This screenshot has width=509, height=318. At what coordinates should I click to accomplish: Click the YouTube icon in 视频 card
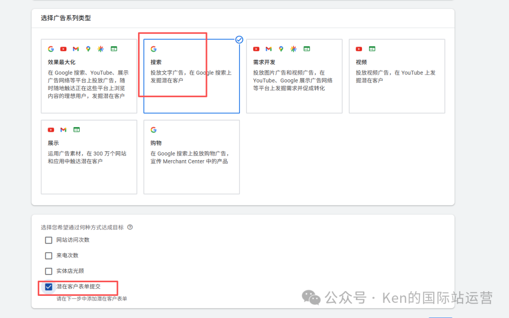tap(359, 49)
